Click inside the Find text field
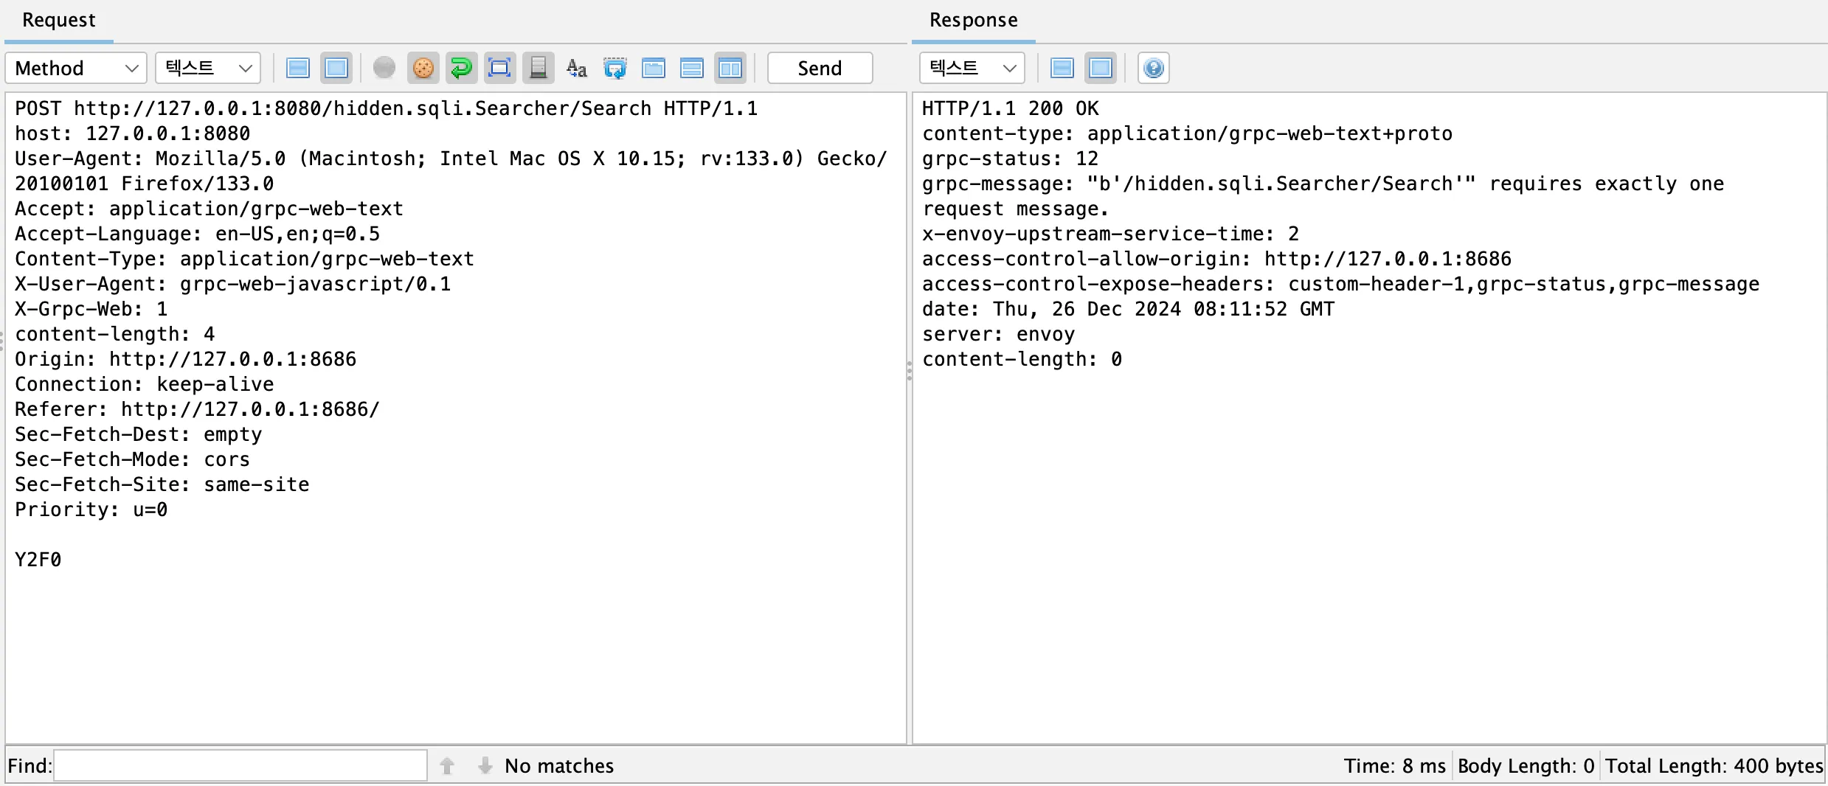Viewport: 1828px width, 786px height. 240,765
